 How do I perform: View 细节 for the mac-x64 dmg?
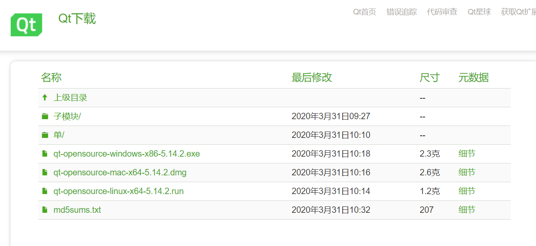[467, 172]
